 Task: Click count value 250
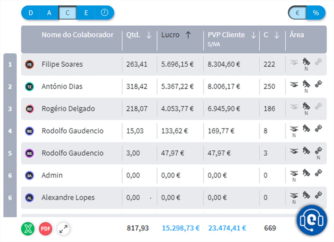pos(269,86)
